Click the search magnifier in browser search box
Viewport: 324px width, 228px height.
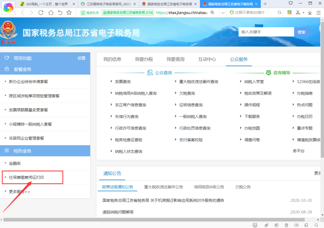click(280, 13)
